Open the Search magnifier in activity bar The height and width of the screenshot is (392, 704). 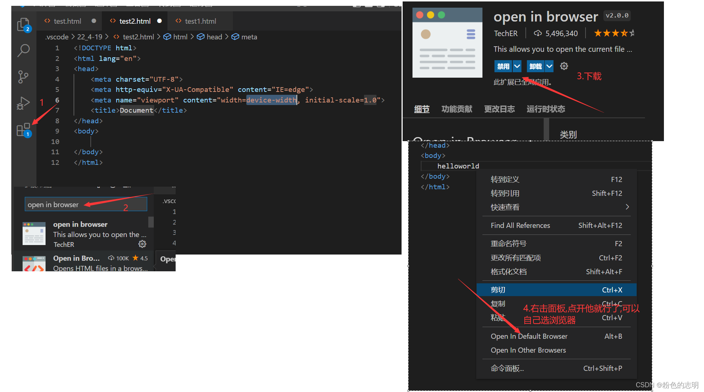click(x=23, y=50)
